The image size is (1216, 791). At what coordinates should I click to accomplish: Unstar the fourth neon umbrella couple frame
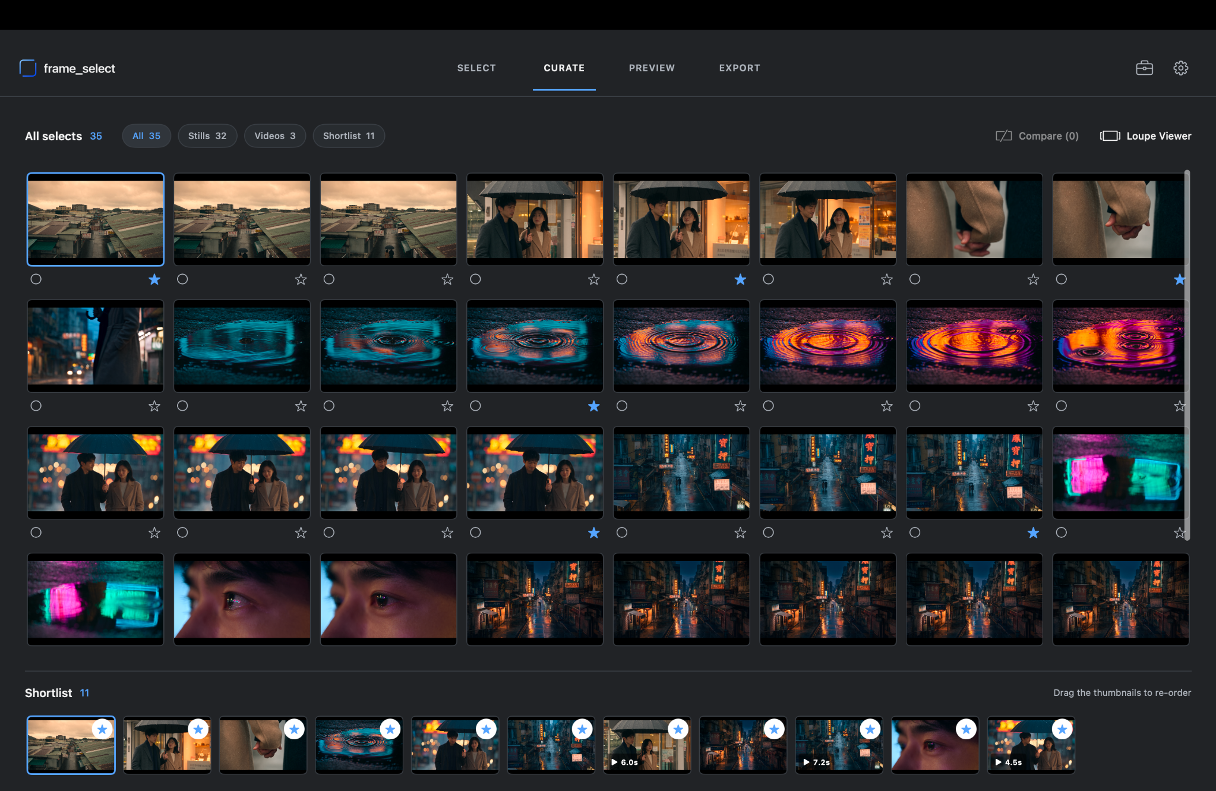(594, 533)
